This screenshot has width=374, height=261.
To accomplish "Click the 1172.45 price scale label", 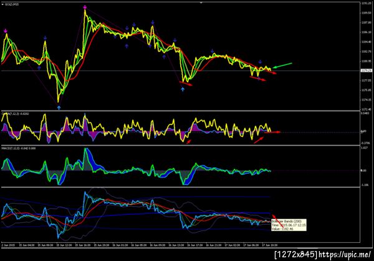I will pyautogui.click(x=365, y=109).
